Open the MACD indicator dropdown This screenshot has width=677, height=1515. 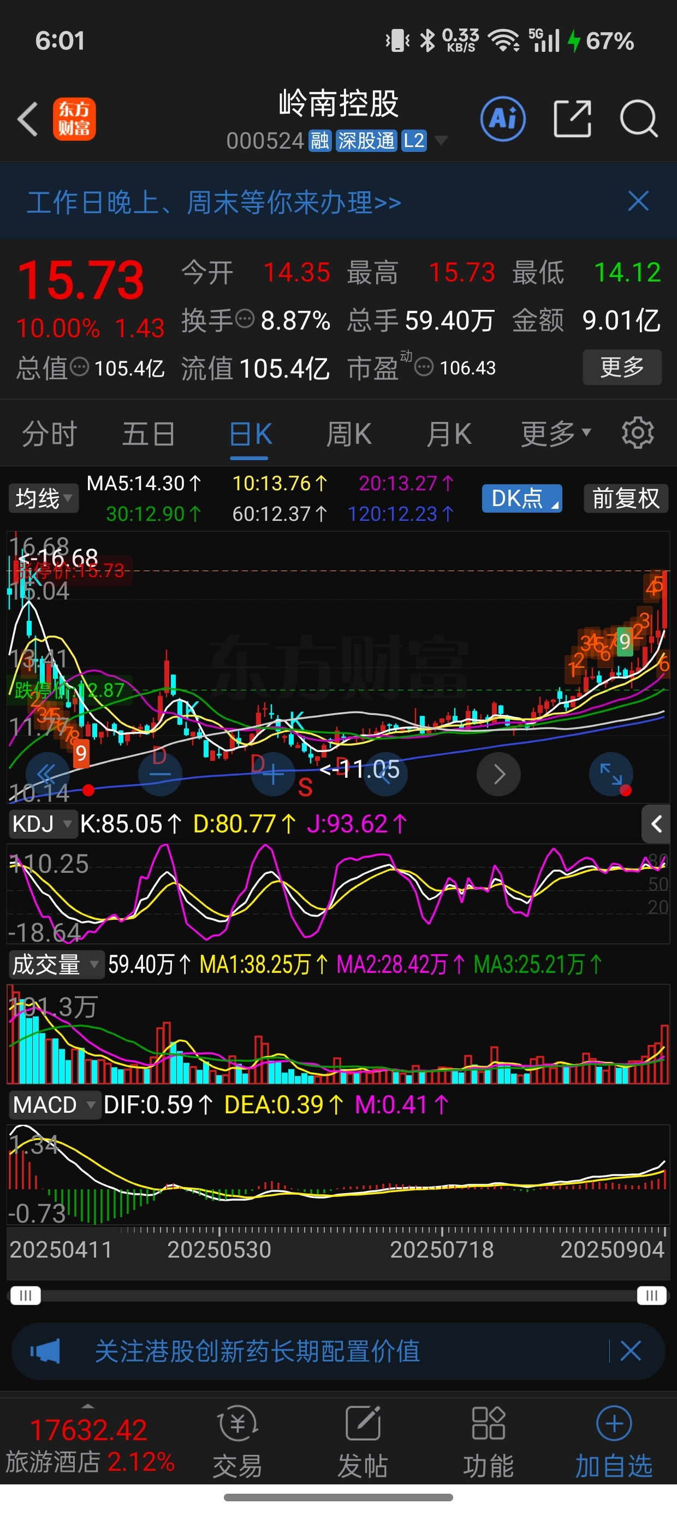click(x=55, y=1105)
